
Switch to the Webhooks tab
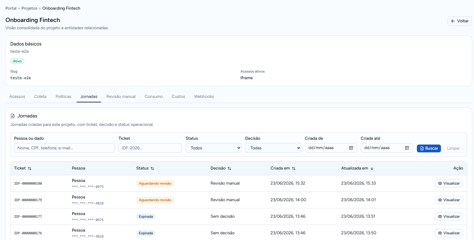pos(204,97)
